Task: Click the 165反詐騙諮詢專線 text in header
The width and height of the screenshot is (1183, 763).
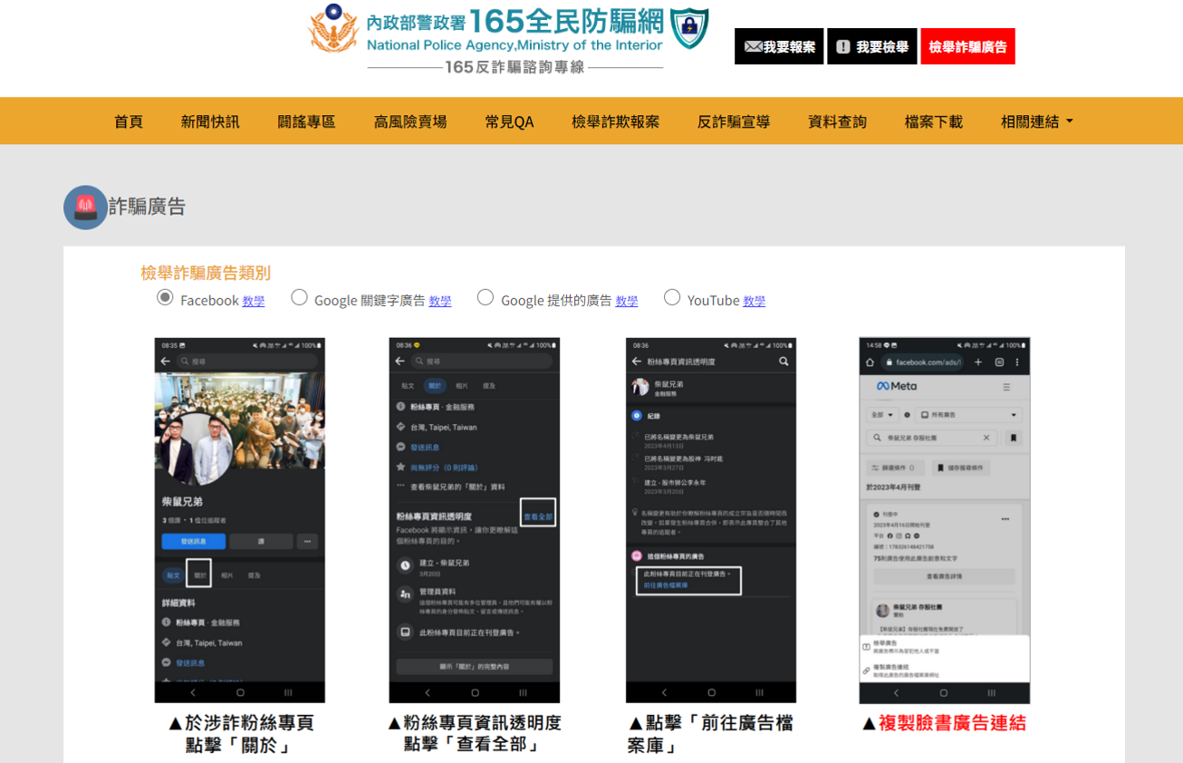Action: (x=515, y=67)
